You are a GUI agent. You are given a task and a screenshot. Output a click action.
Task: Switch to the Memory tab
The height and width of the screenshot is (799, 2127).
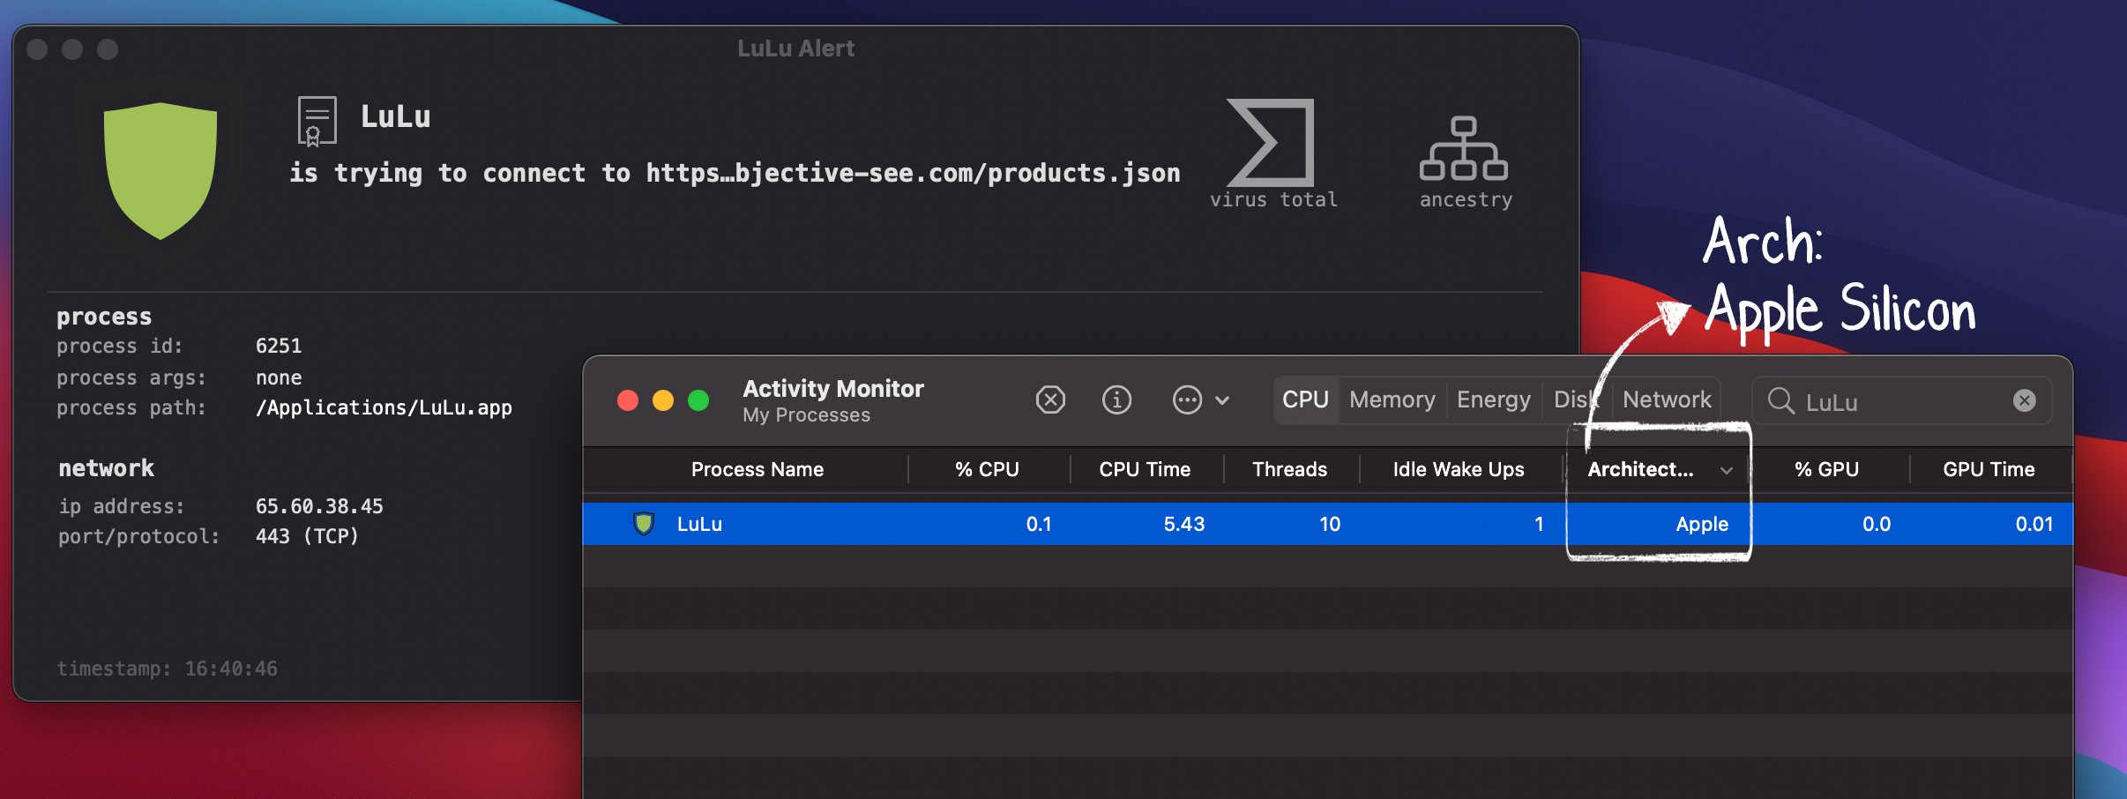pyautogui.click(x=1392, y=399)
